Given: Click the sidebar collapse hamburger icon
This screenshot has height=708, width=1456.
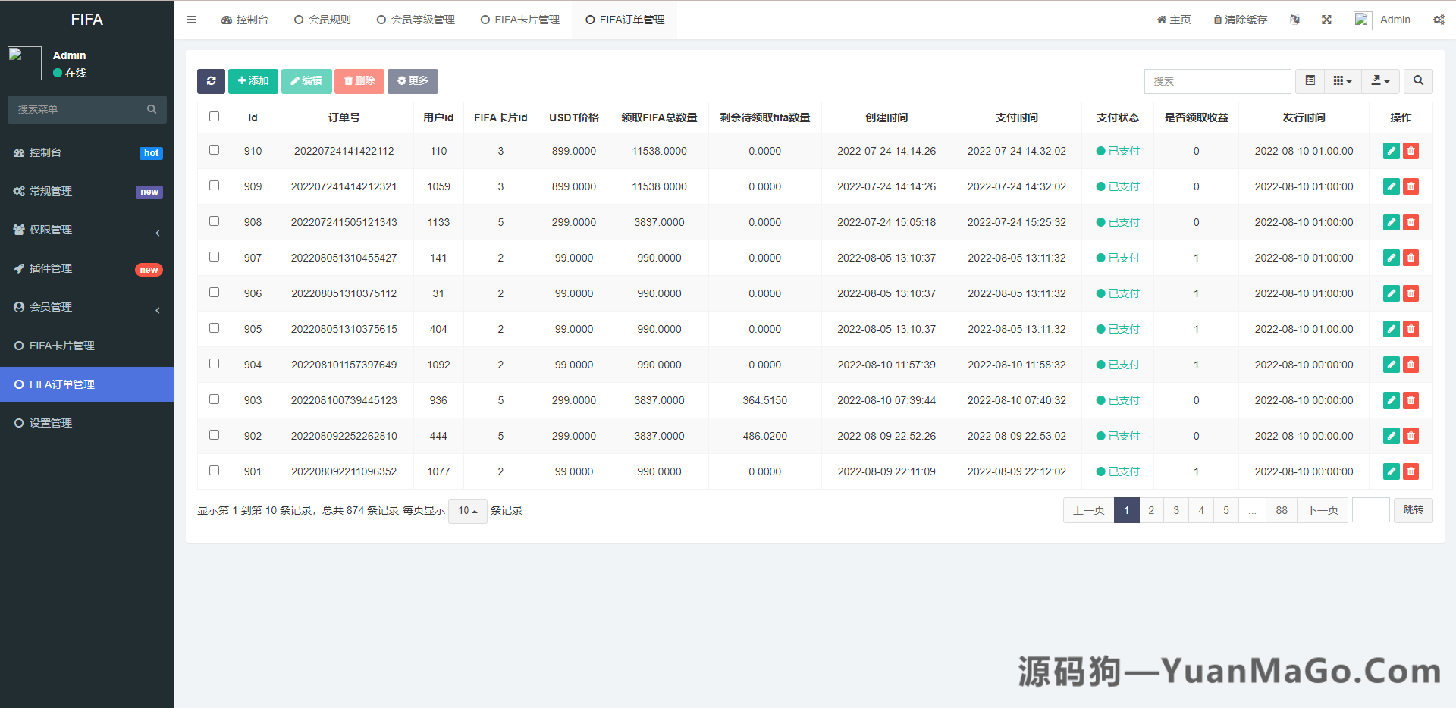Looking at the screenshot, I should pyautogui.click(x=191, y=20).
